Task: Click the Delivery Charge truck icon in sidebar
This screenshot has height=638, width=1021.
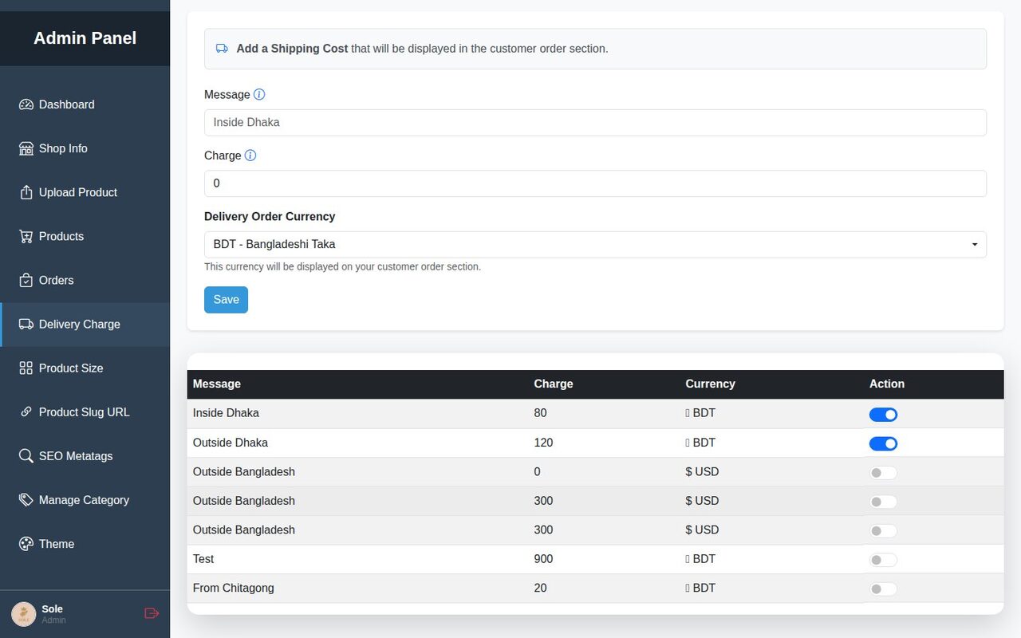Action: click(x=26, y=324)
